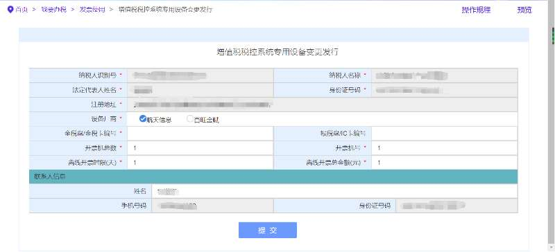Click the vertical page scrollbar
This screenshot has width=555, height=252.
(x=552, y=126)
